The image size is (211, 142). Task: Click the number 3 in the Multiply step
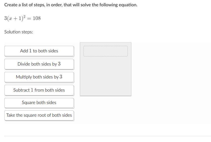(x=61, y=77)
